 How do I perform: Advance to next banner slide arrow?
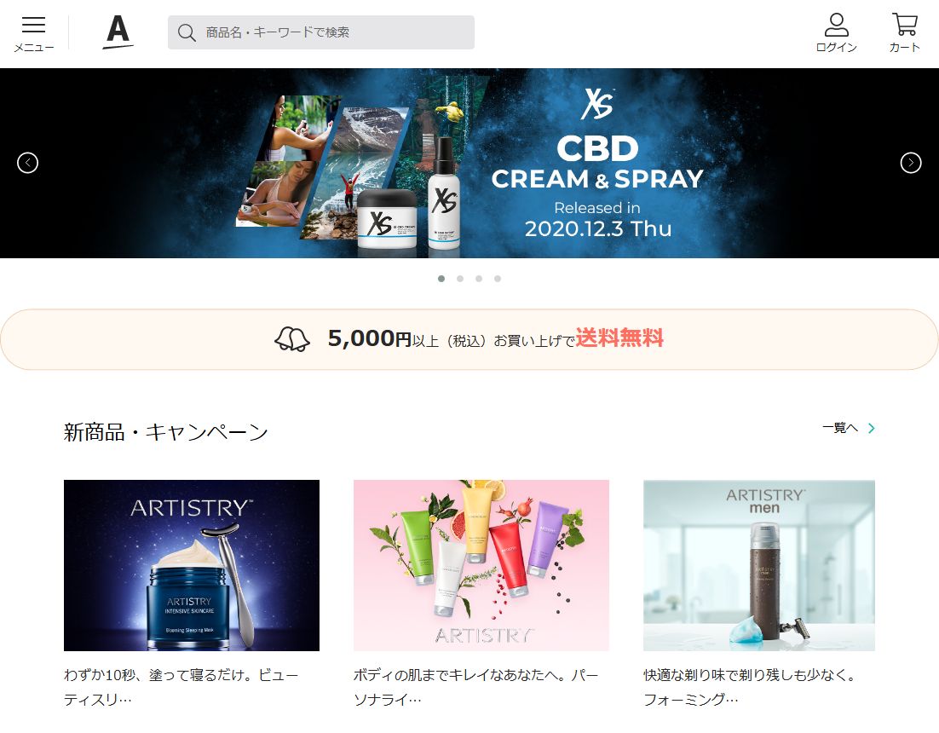pos(911,163)
